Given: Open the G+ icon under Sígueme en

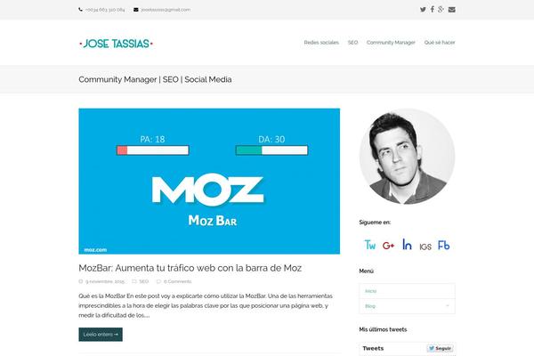Looking at the screenshot, I should tap(388, 246).
